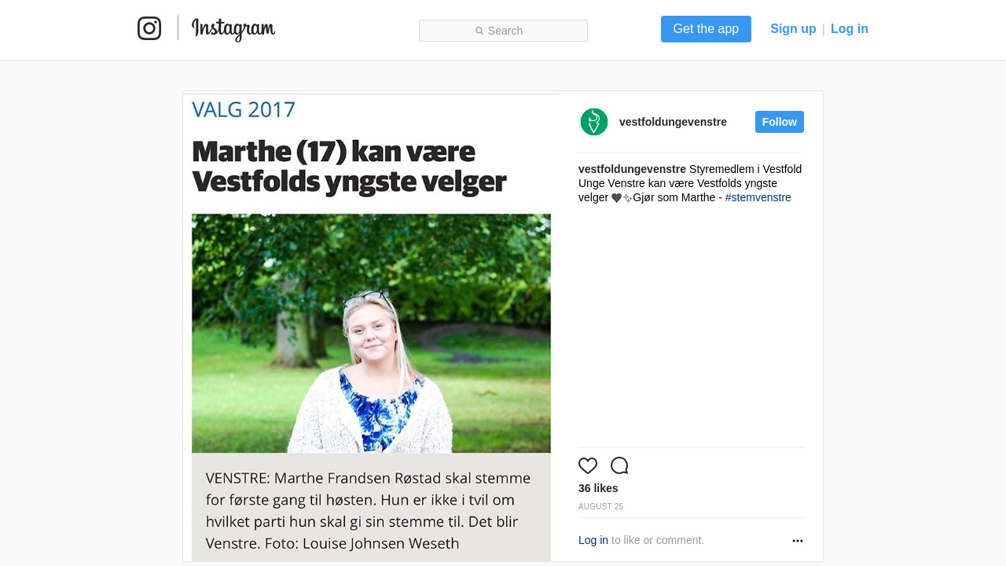The width and height of the screenshot is (1006, 566).
Task: Click the post caption text
Action: coord(690,183)
